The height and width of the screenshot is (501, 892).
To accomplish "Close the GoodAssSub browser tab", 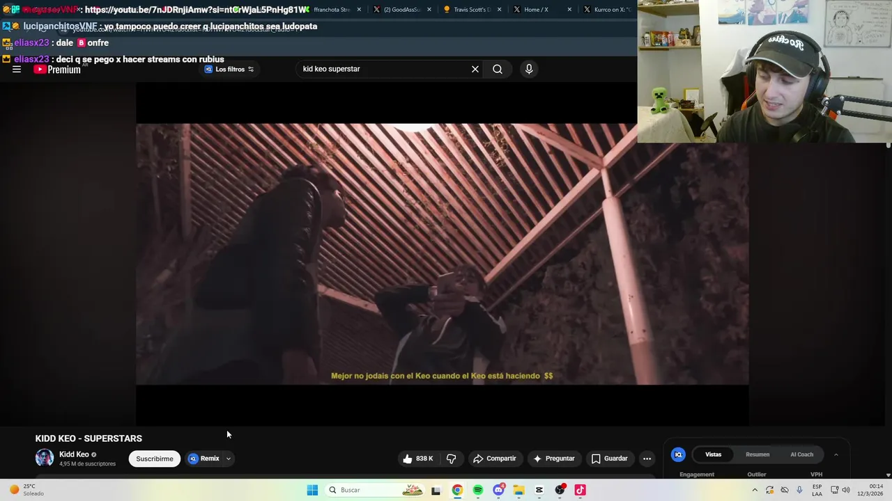I will [x=429, y=10].
